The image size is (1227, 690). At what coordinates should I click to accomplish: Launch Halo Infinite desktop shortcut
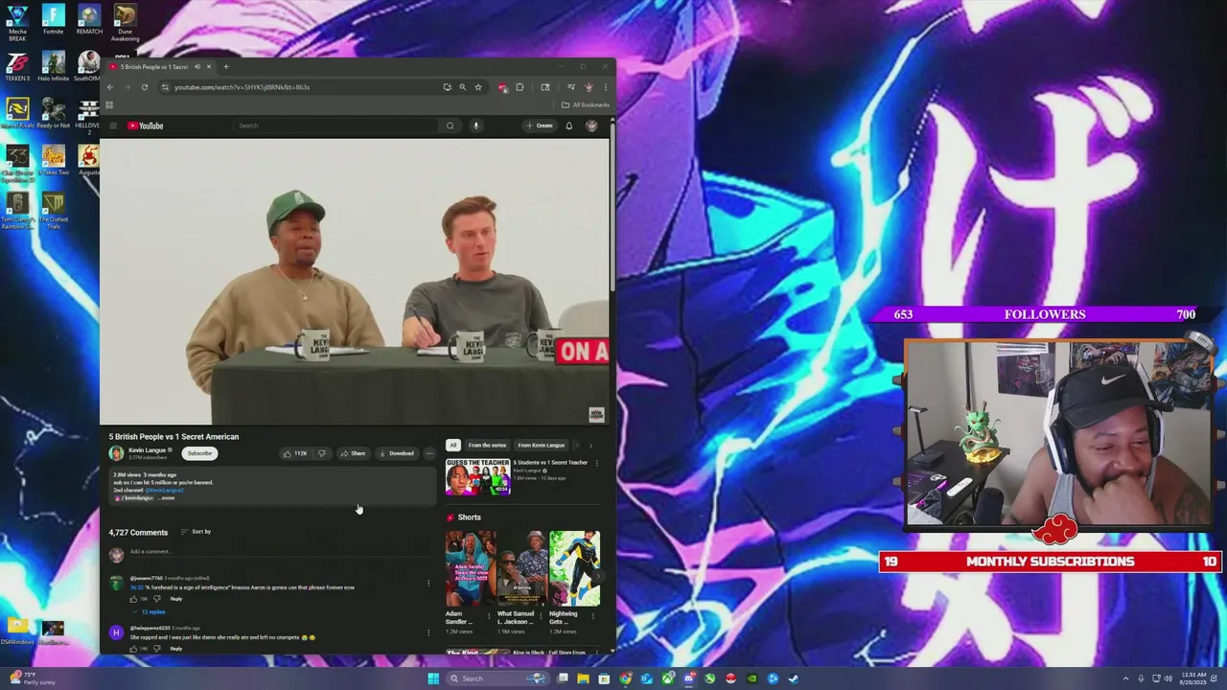pyautogui.click(x=53, y=66)
